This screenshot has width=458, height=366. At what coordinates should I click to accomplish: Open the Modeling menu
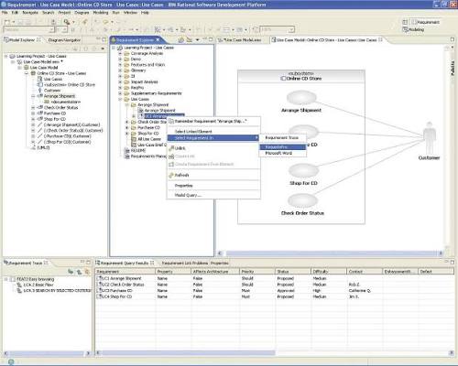click(101, 13)
